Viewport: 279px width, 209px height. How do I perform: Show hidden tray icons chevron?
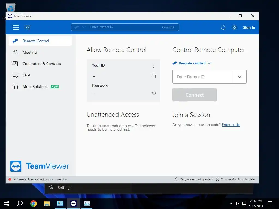pyautogui.click(x=231, y=204)
